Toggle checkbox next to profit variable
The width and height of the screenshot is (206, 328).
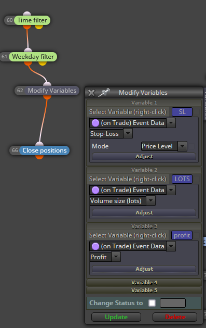(x=197, y=235)
